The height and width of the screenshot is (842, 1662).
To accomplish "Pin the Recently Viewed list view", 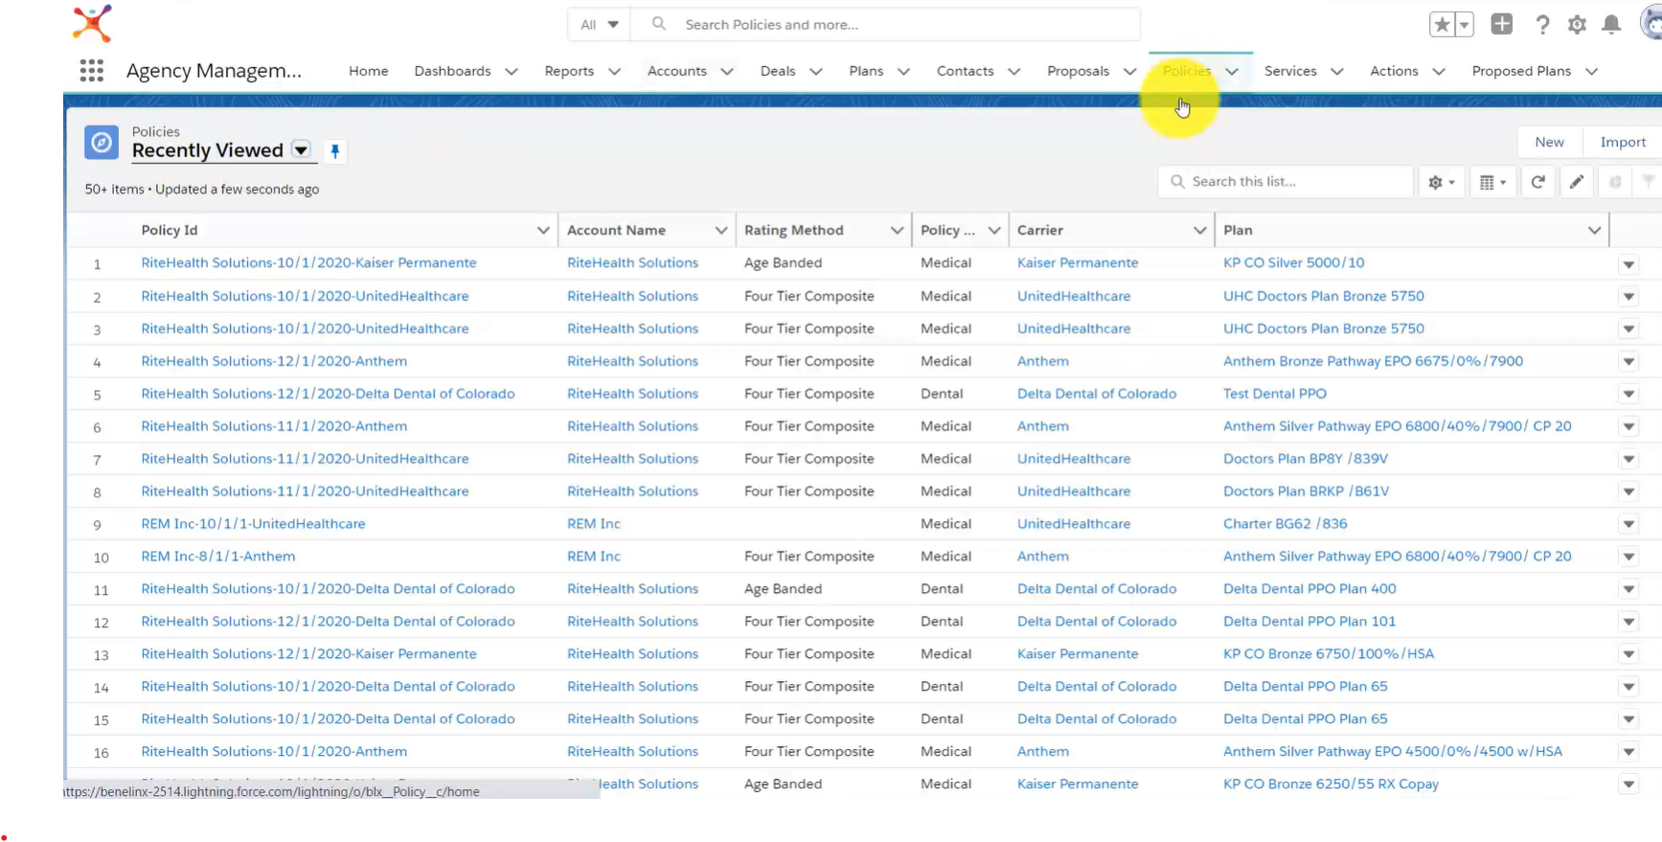I will (x=334, y=150).
